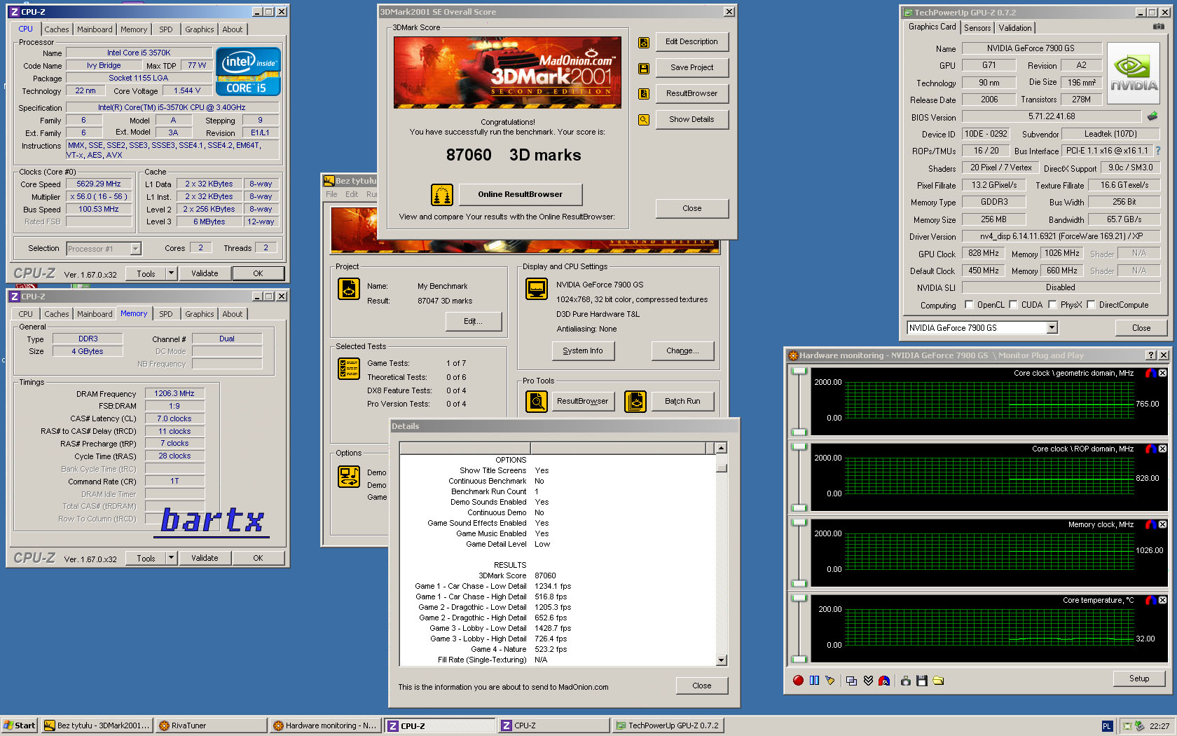Click the Setup button in Hardware monitoring
1177x736 pixels.
pyautogui.click(x=1139, y=679)
